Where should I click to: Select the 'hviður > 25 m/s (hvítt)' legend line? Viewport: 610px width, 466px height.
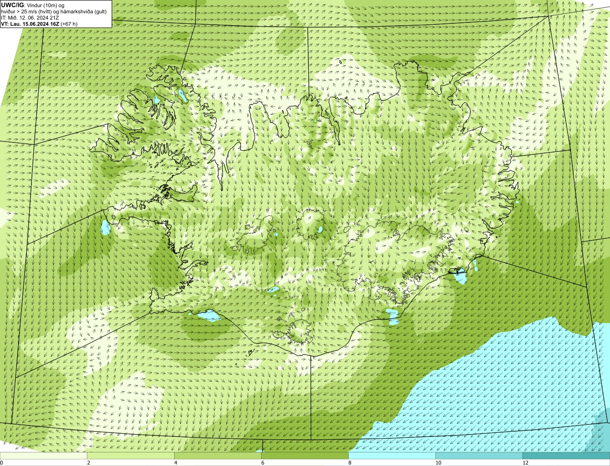tap(53, 11)
